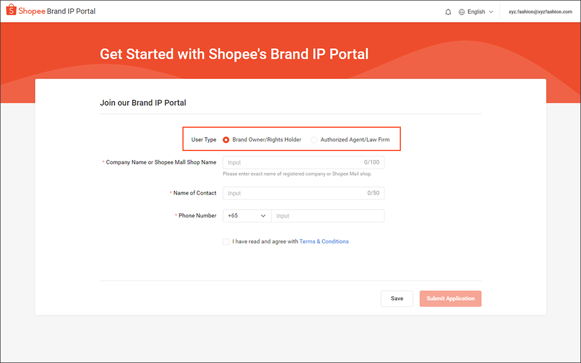Click the Brand Owner/Rights Holder label text
The height and width of the screenshot is (363, 581).
point(267,140)
